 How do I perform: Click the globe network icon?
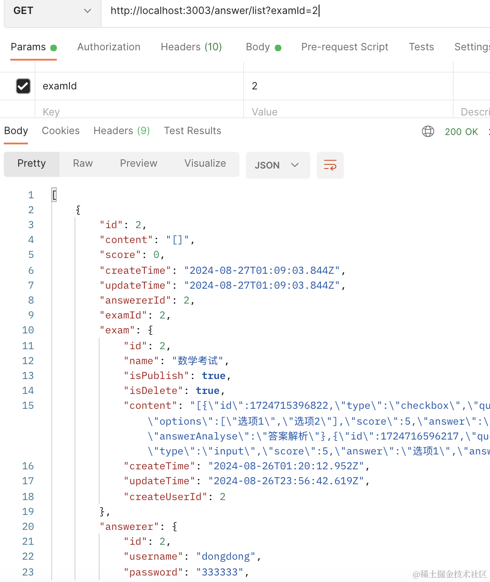[x=428, y=131]
